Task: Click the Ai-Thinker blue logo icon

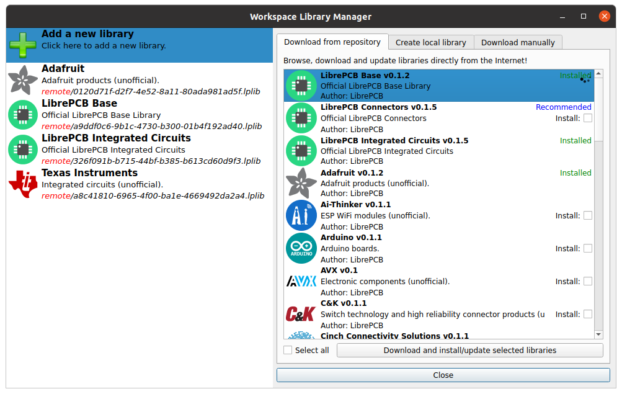Action: tap(301, 215)
